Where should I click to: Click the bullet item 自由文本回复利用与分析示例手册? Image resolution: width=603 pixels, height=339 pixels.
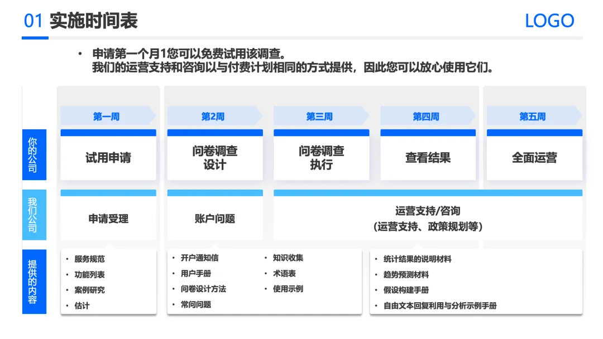click(x=440, y=306)
